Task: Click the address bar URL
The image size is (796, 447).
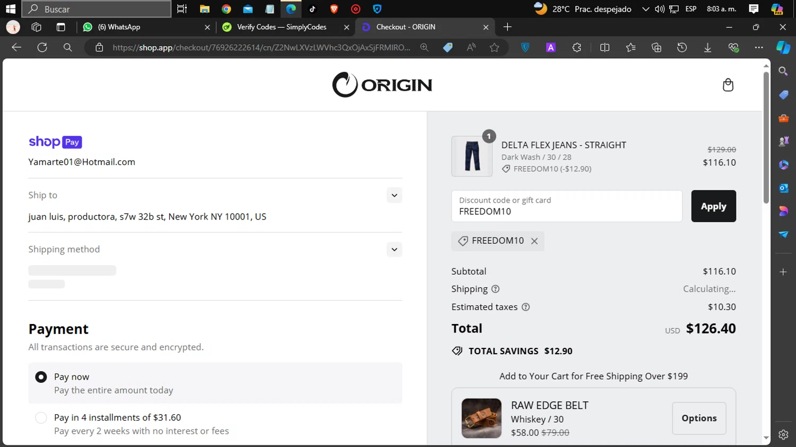Action: (x=261, y=48)
